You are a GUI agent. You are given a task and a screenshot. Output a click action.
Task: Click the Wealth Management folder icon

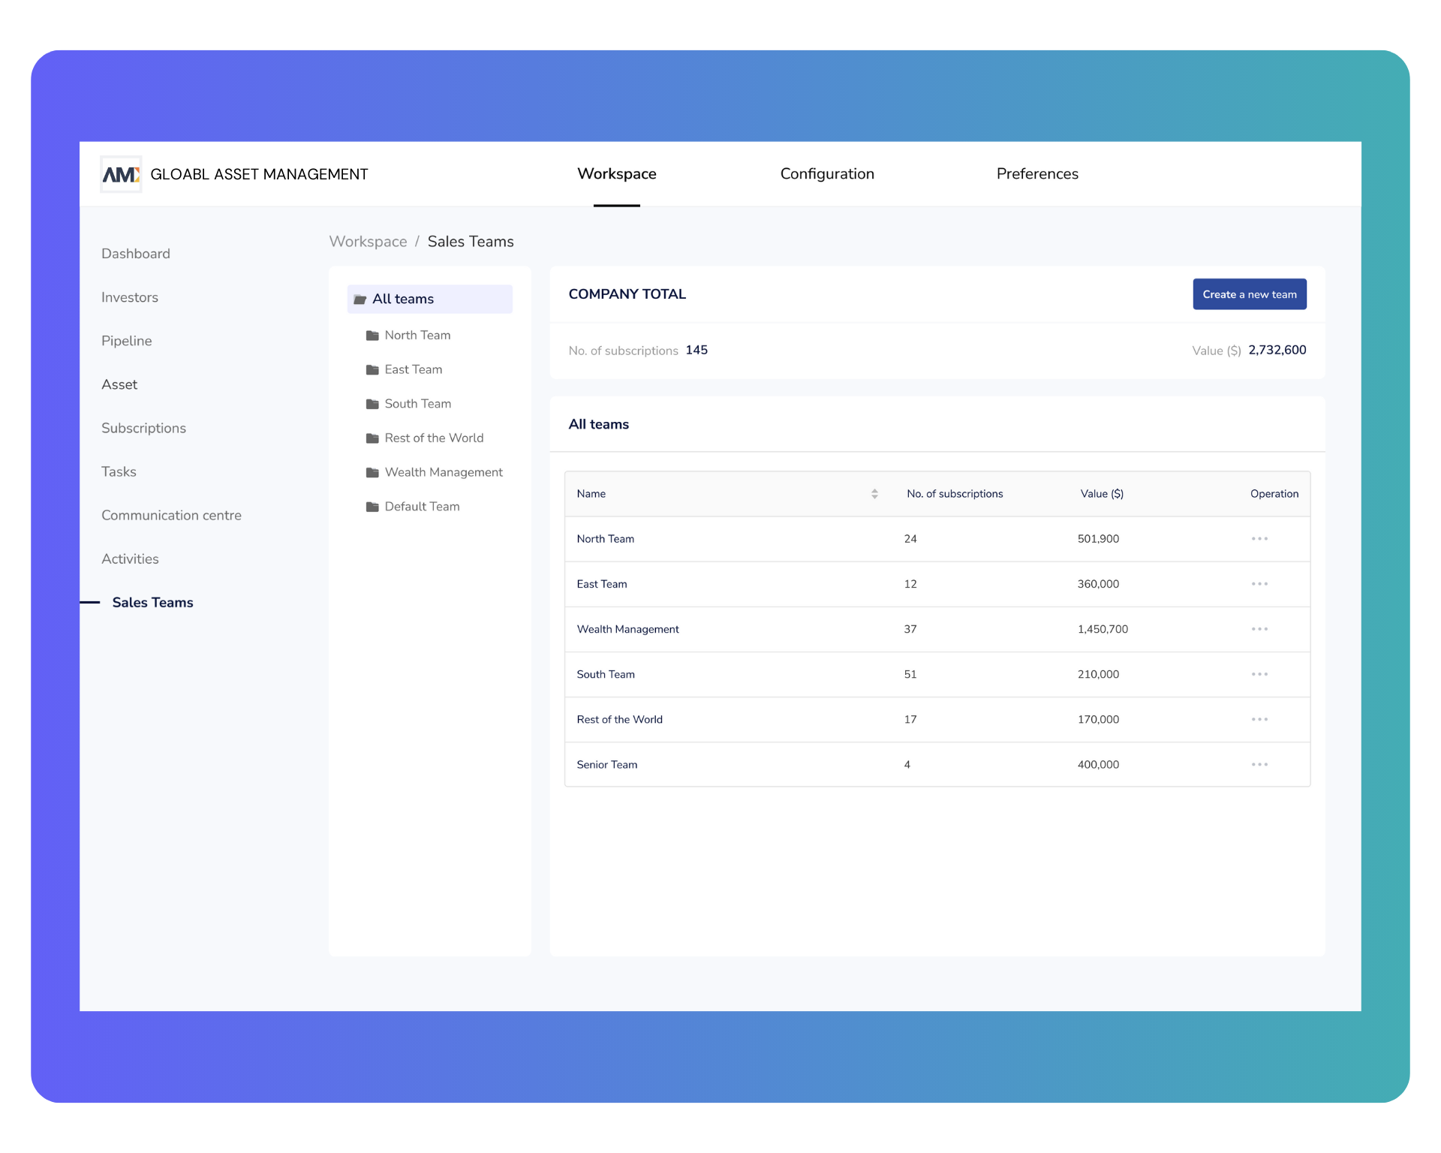point(372,473)
